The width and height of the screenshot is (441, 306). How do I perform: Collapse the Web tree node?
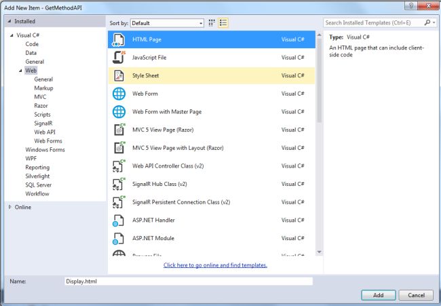[20, 71]
